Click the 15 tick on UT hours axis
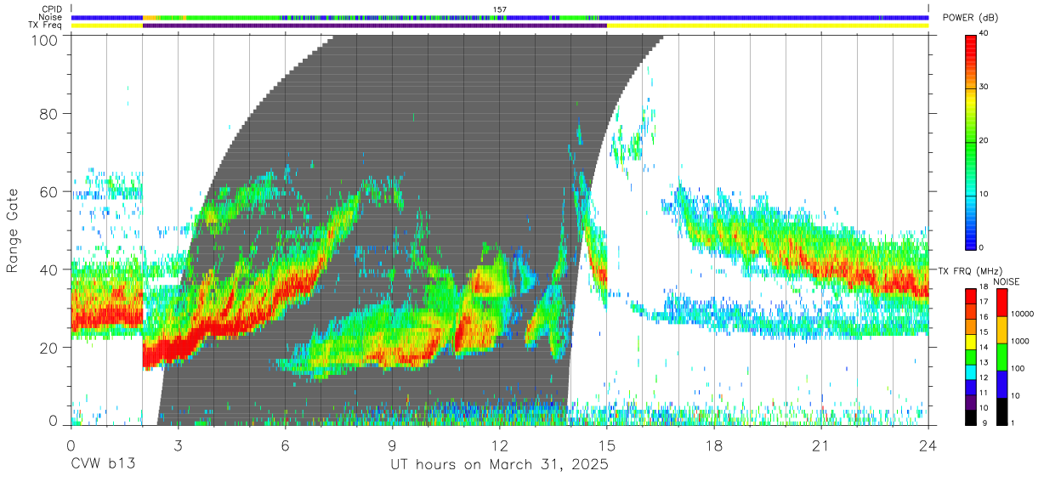The width and height of the screenshot is (1044, 482). 607,445
